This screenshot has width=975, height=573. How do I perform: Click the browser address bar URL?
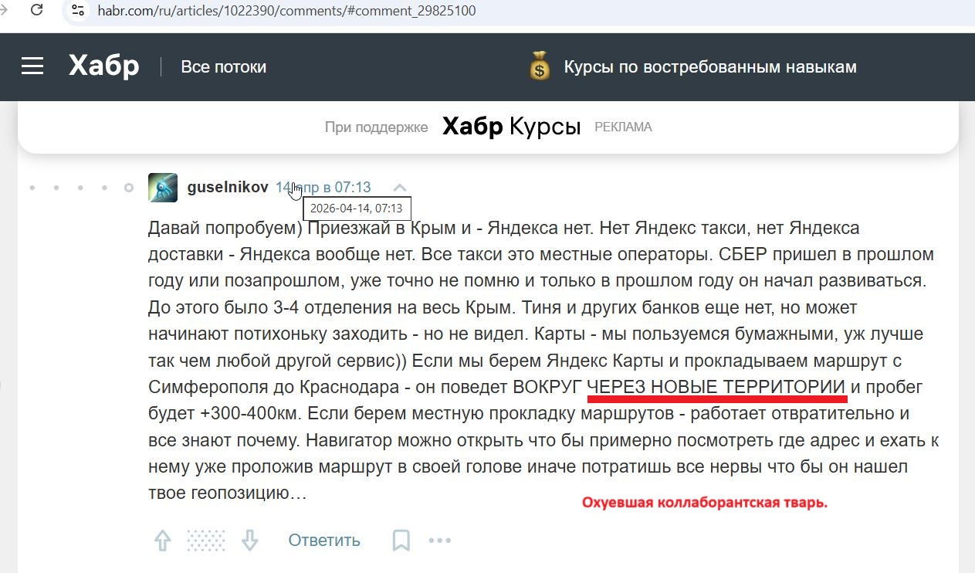[286, 11]
